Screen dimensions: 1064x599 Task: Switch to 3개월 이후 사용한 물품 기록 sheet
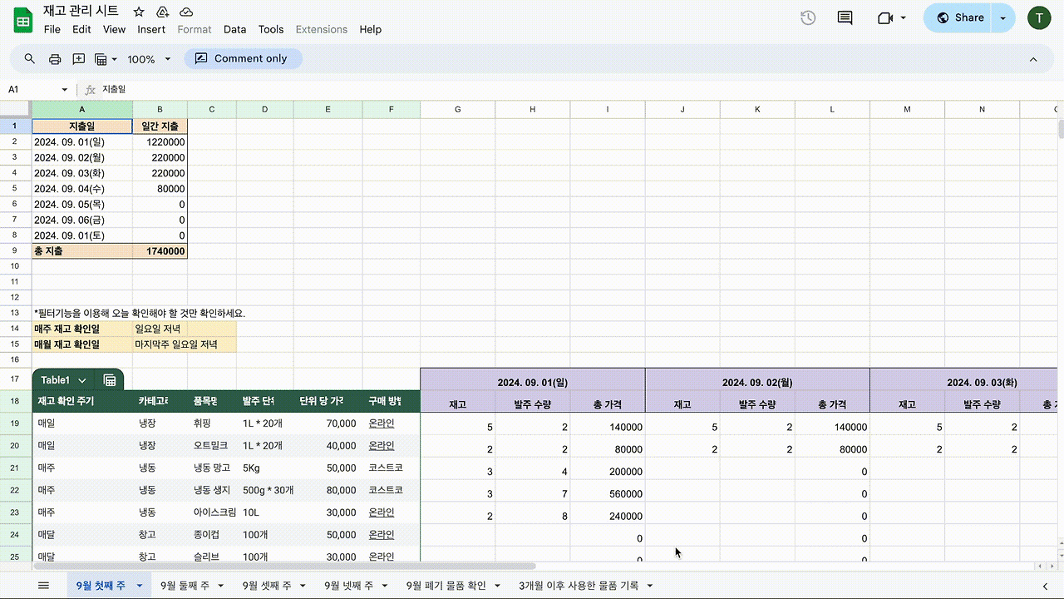point(579,586)
